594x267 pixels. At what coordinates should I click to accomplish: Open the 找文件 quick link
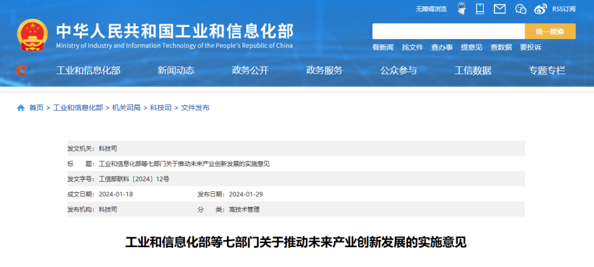click(412, 47)
